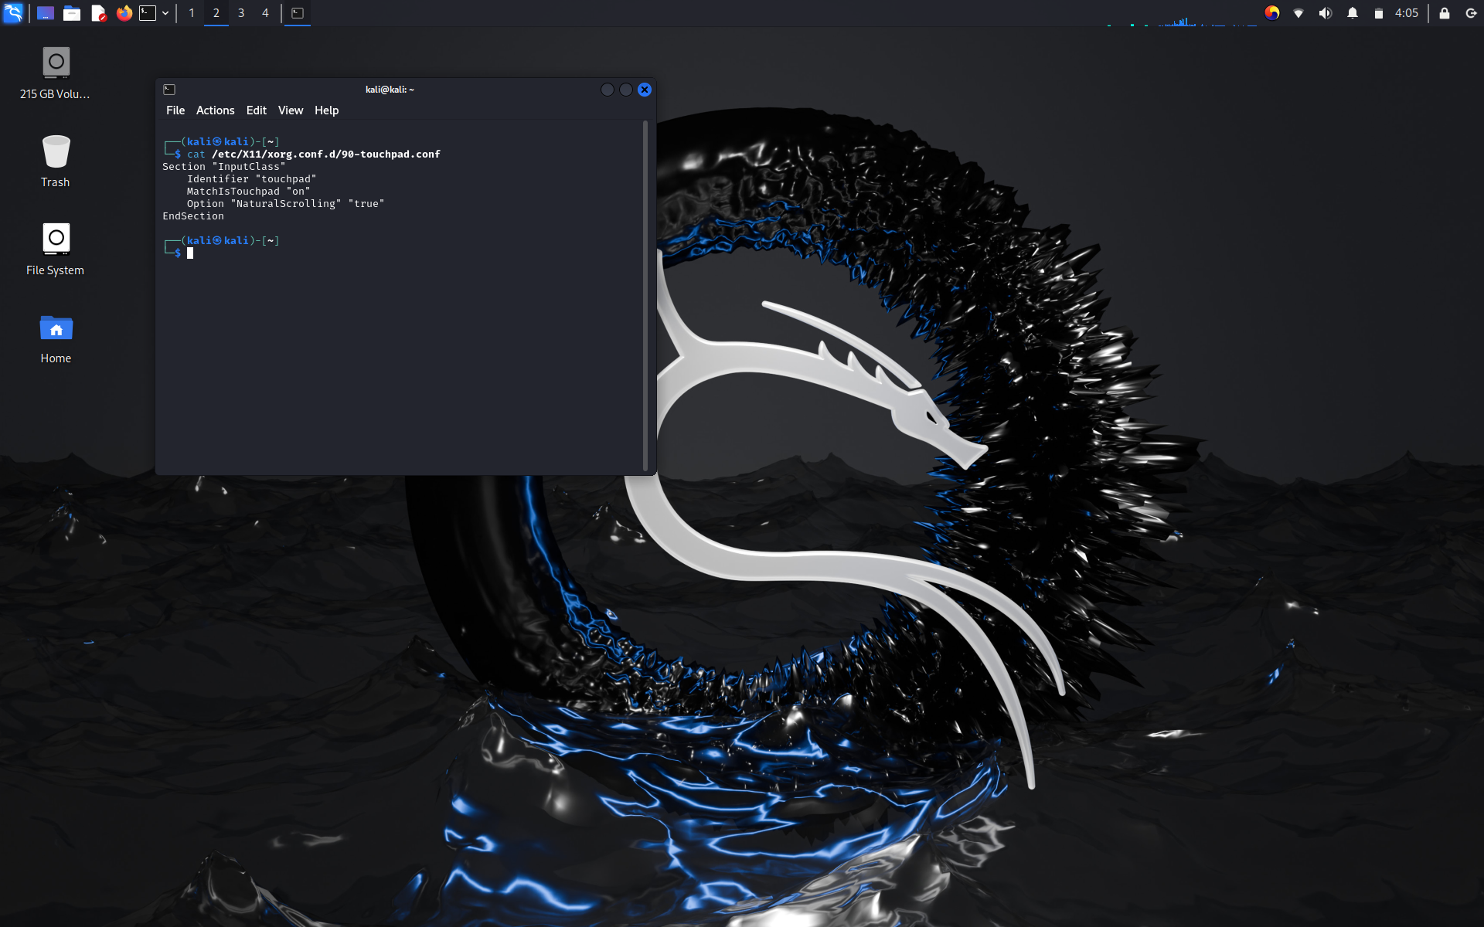Click the log out icon in tray
This screenshot has width=1484, height=927.
1469,12
